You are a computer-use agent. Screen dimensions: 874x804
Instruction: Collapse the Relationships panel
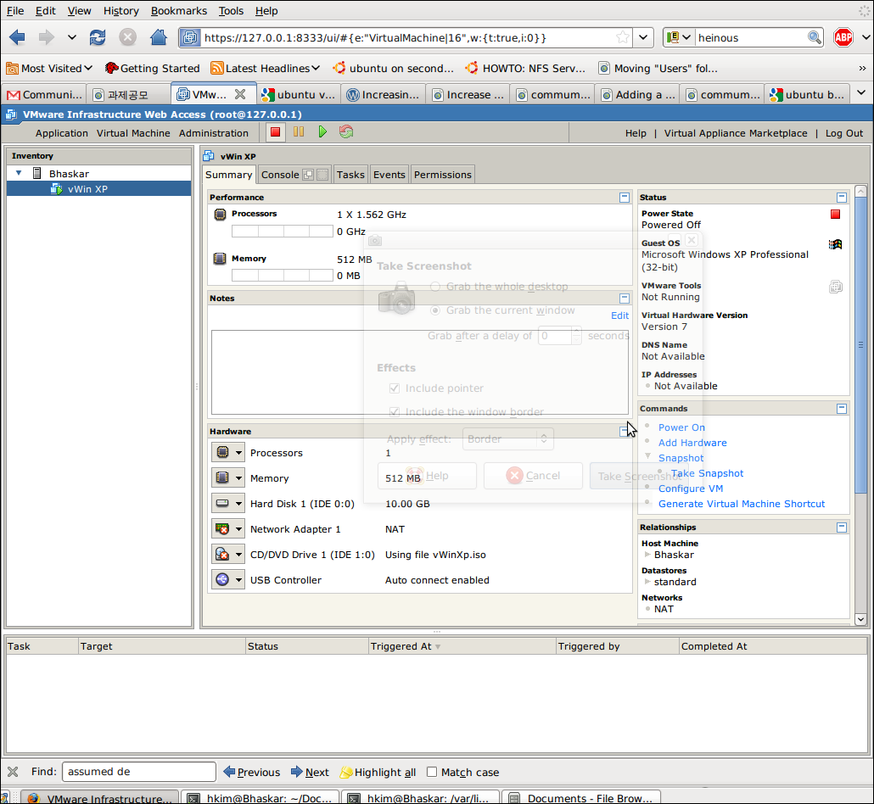click(842, 527)
